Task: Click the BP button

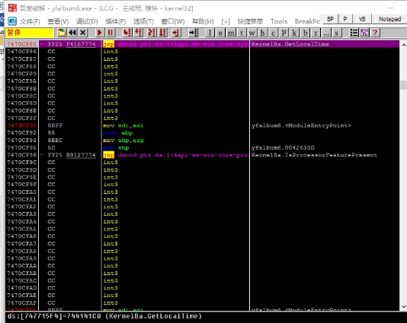Action: [330, 19]
